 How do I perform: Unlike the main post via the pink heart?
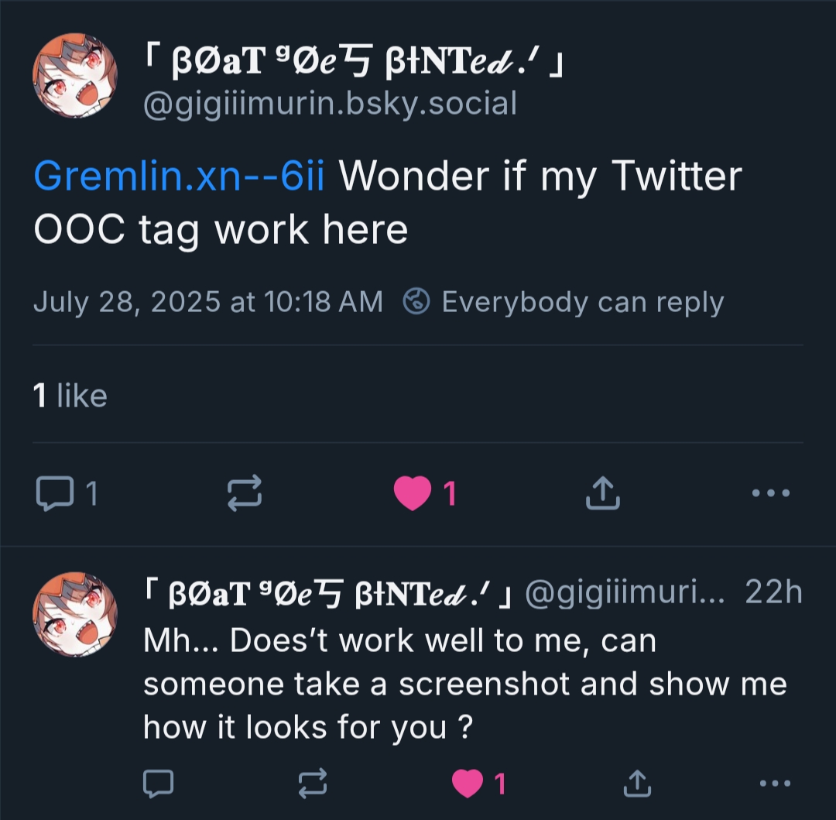413,493
